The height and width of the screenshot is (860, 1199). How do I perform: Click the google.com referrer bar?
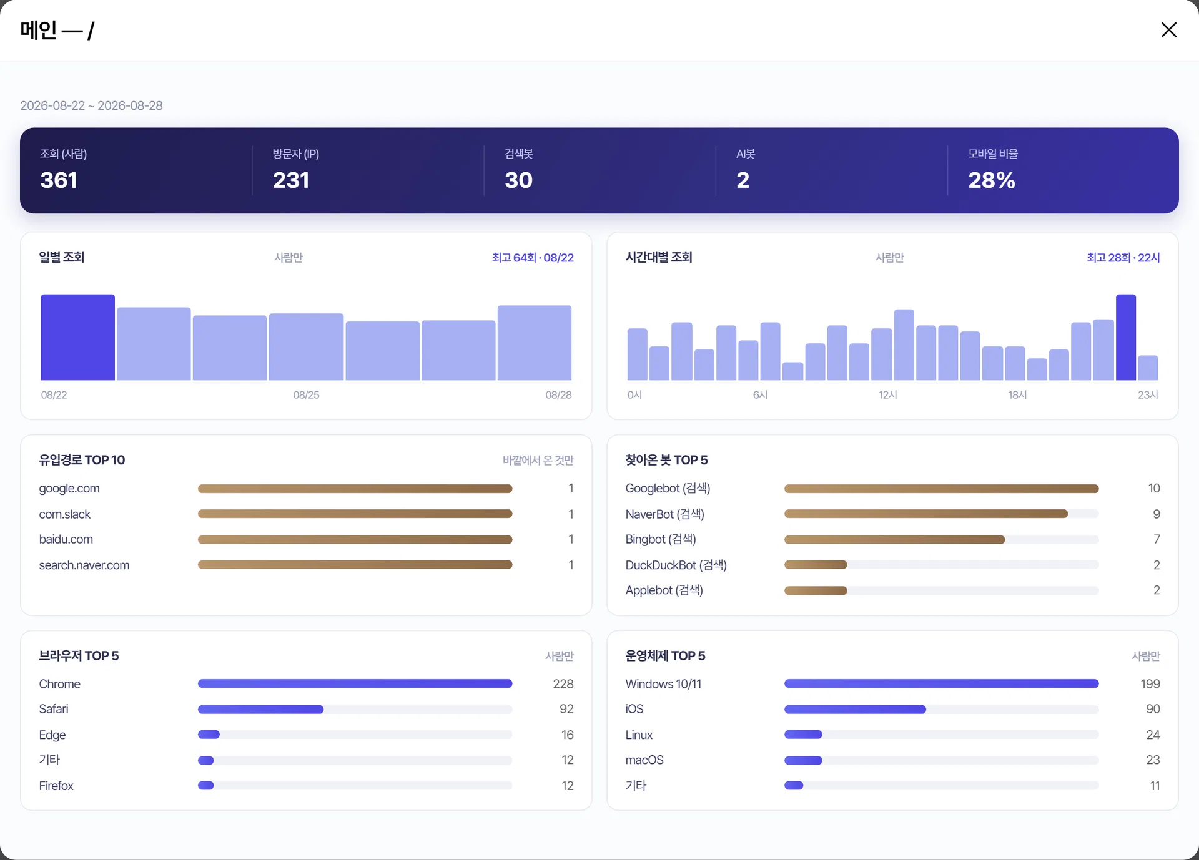355,489
